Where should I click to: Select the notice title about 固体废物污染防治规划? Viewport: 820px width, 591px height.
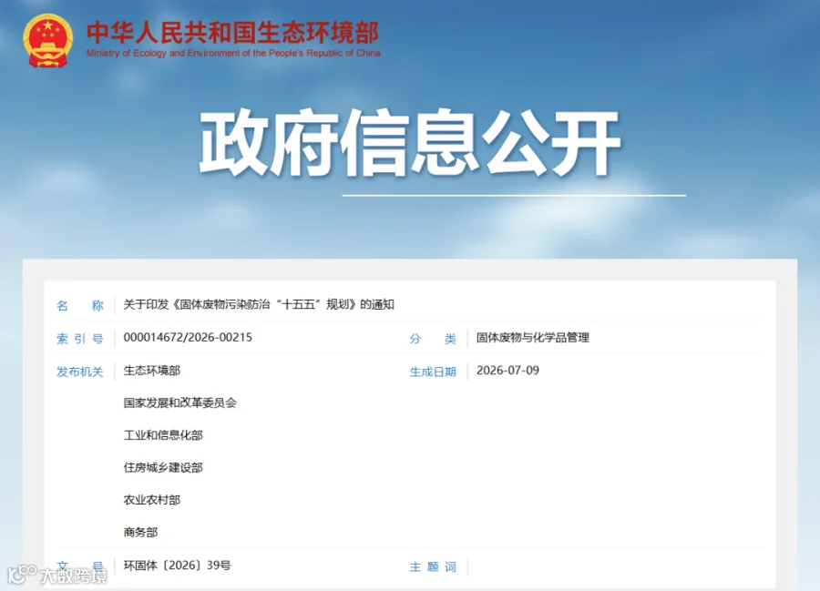point(259,305)
